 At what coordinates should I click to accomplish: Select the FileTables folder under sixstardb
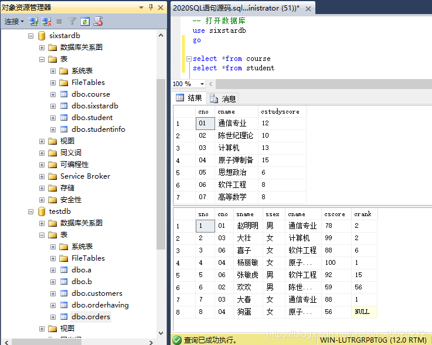pyautogui.click(x=88, y=83)
